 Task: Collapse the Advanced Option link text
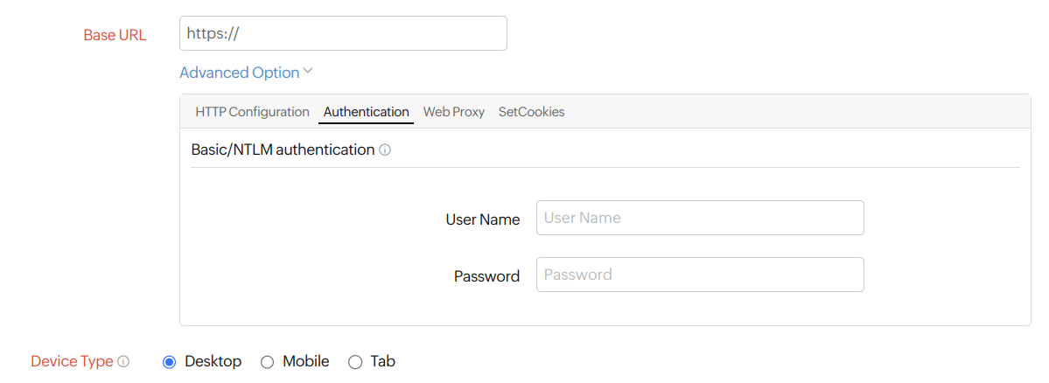pos(239,73)
